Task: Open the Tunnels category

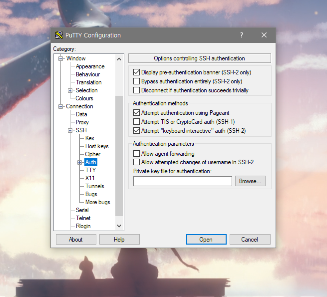Action: (x=95, y=186)
